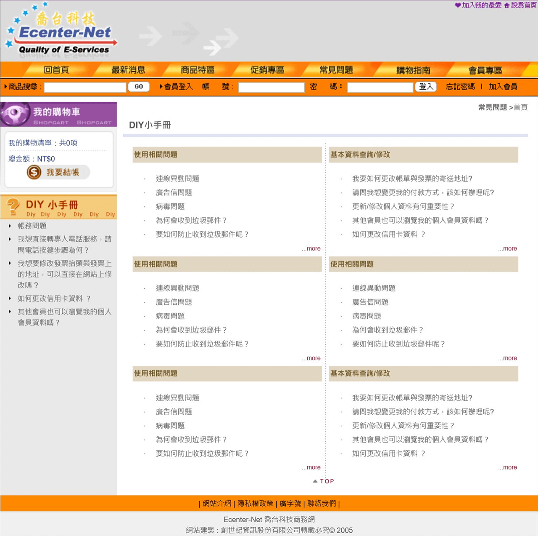This screenshot has height=536, width=538.
Task: Click 病毒問題 in top-left section
Action: [x=170, y=206]
